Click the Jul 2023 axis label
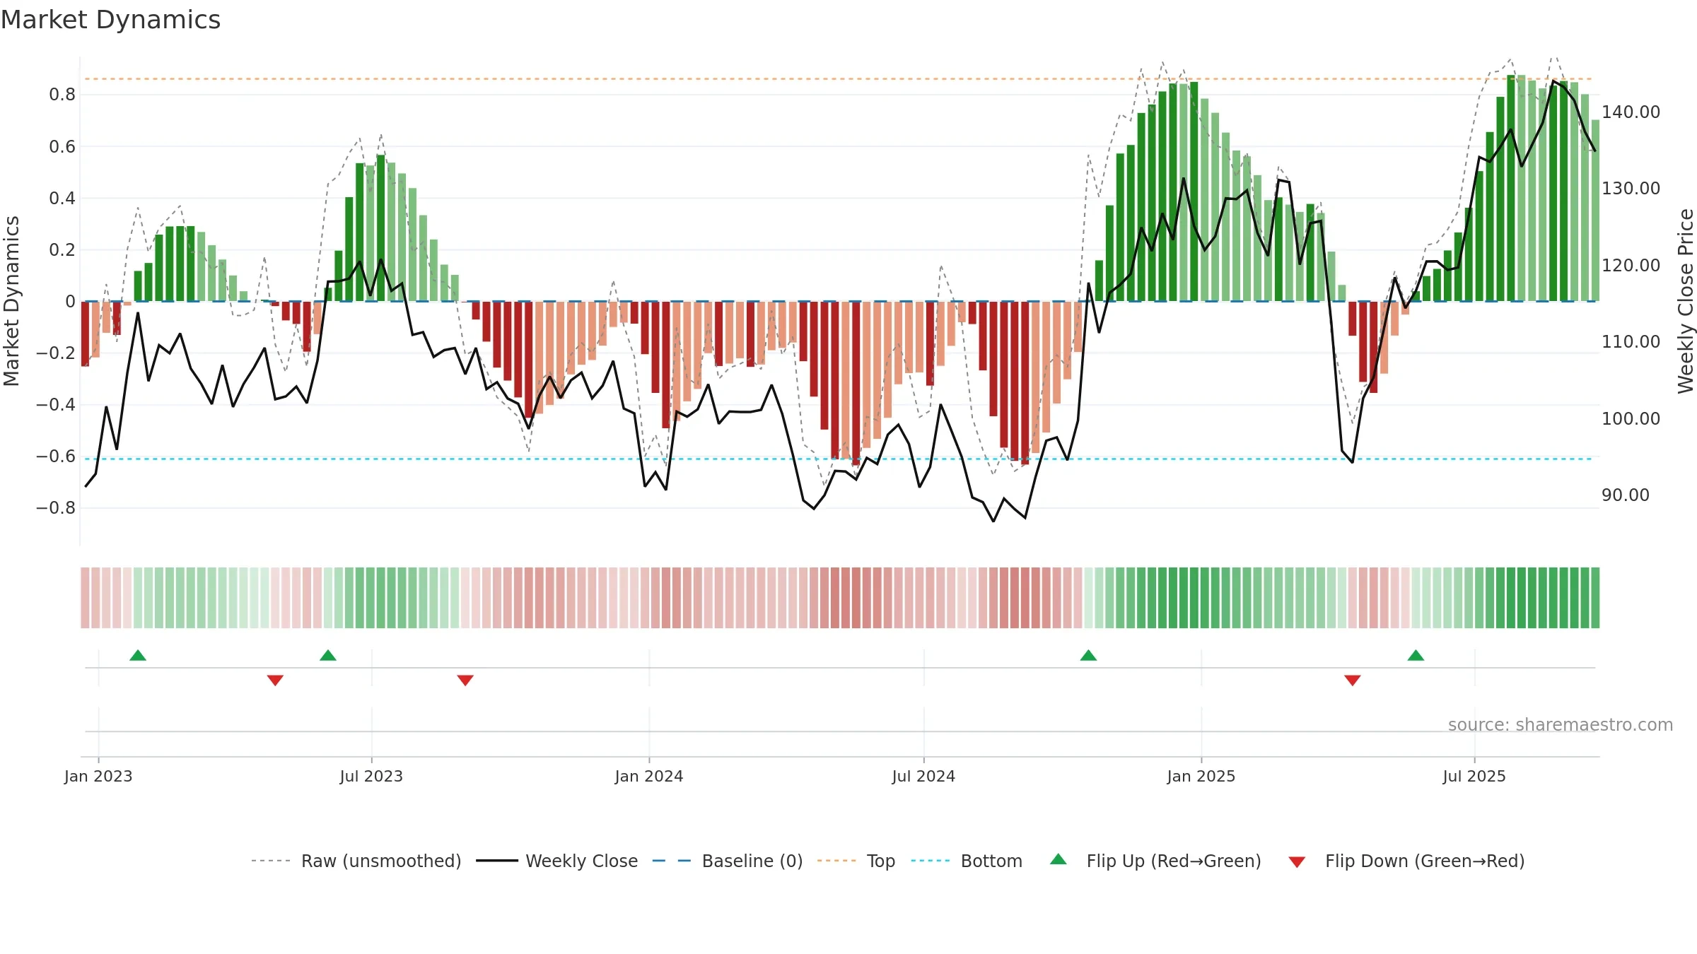1697x954 pixels. [371, 776]
